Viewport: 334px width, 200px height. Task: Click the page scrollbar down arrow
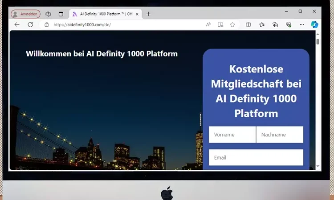tap(318, 166)
